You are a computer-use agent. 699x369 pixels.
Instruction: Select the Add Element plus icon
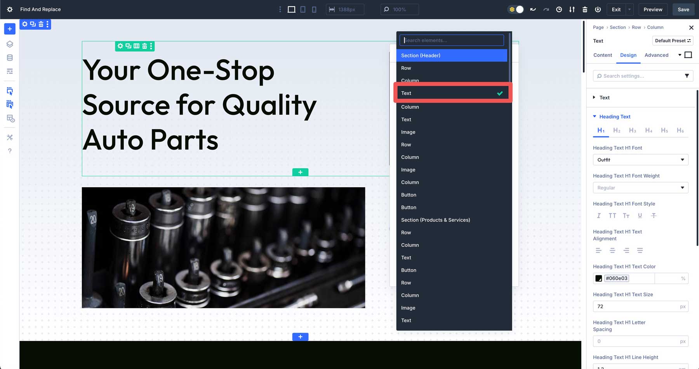click(9, 28)
